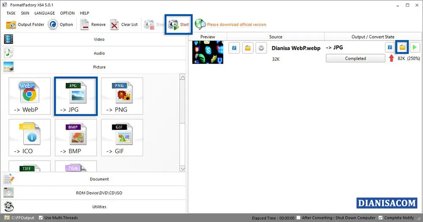Select the -> WebP conversion icon

(30, 96)
